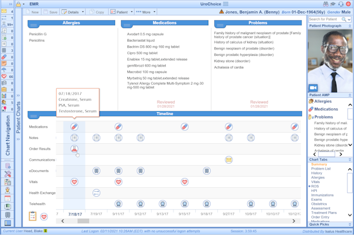Collapse the Patient AMP panel

350,95
